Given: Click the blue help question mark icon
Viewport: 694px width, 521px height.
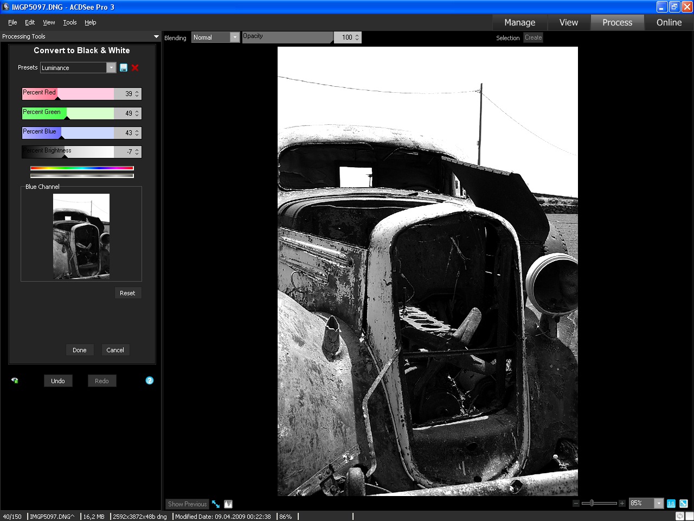Looking at the screenshot, I should click(x=150, y=380).
